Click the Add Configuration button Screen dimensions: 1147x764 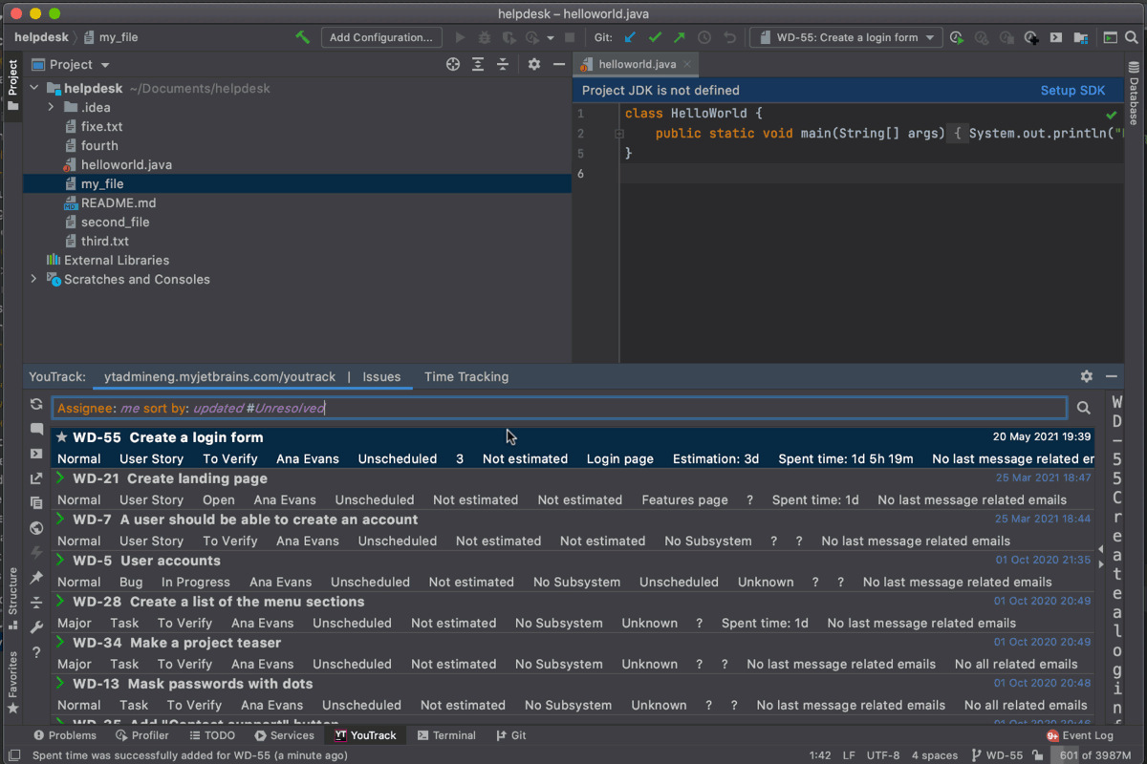(380, 38)
